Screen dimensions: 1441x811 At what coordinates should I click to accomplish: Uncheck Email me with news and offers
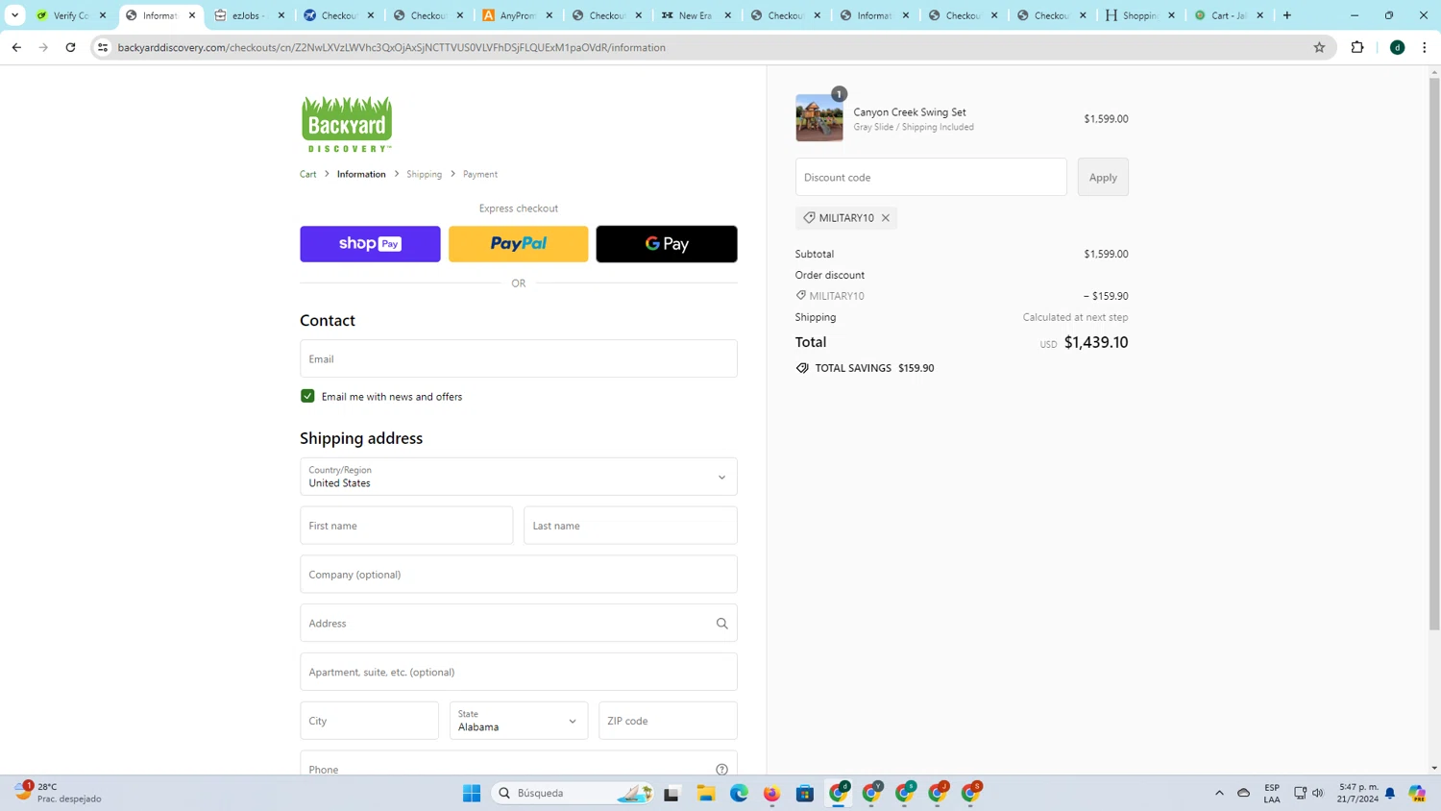(307, 396)
